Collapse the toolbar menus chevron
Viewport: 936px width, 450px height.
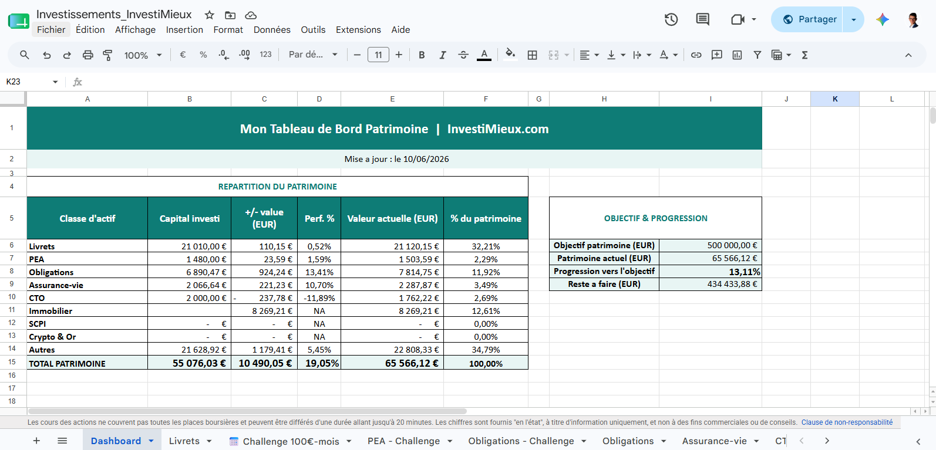[908, 55]
